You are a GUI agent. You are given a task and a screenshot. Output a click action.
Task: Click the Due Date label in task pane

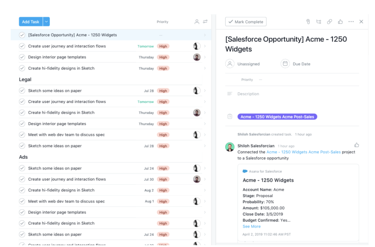pos(302,64)
